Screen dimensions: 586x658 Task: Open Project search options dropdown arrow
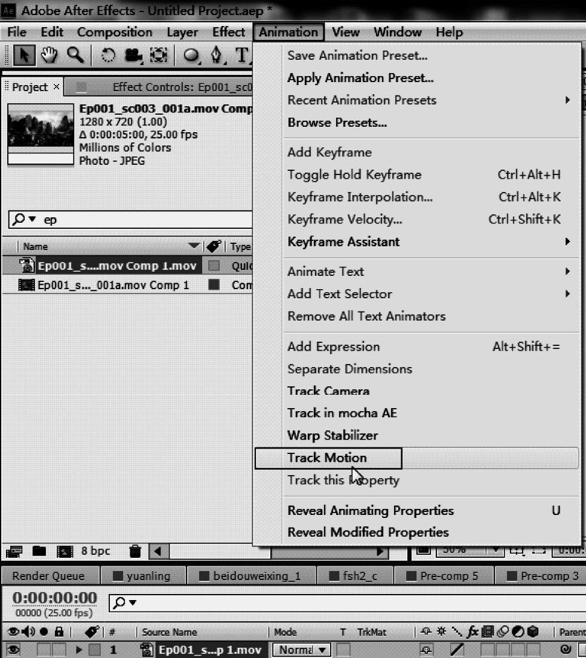[x=33, y=219]
